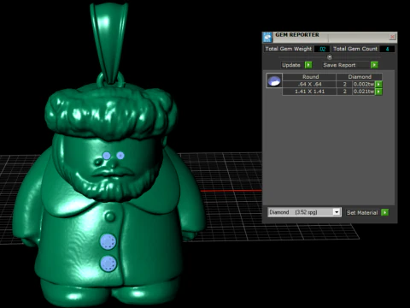Click the small collapse circle below Total Gem Weight
Image resolution: width=410 pixels, height=308 pixels.
click(330, 57)
